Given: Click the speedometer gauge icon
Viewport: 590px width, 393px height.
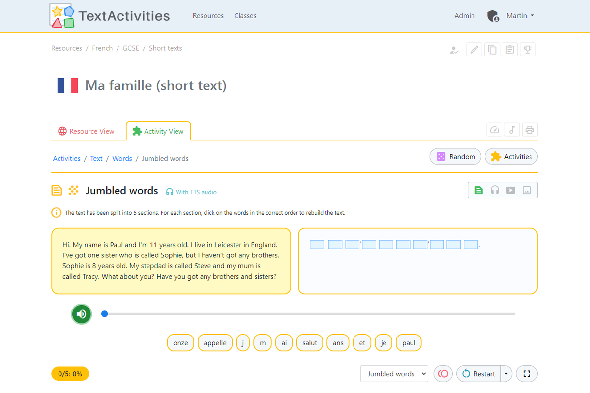Looking at the screenshot, I should (495, 130).
